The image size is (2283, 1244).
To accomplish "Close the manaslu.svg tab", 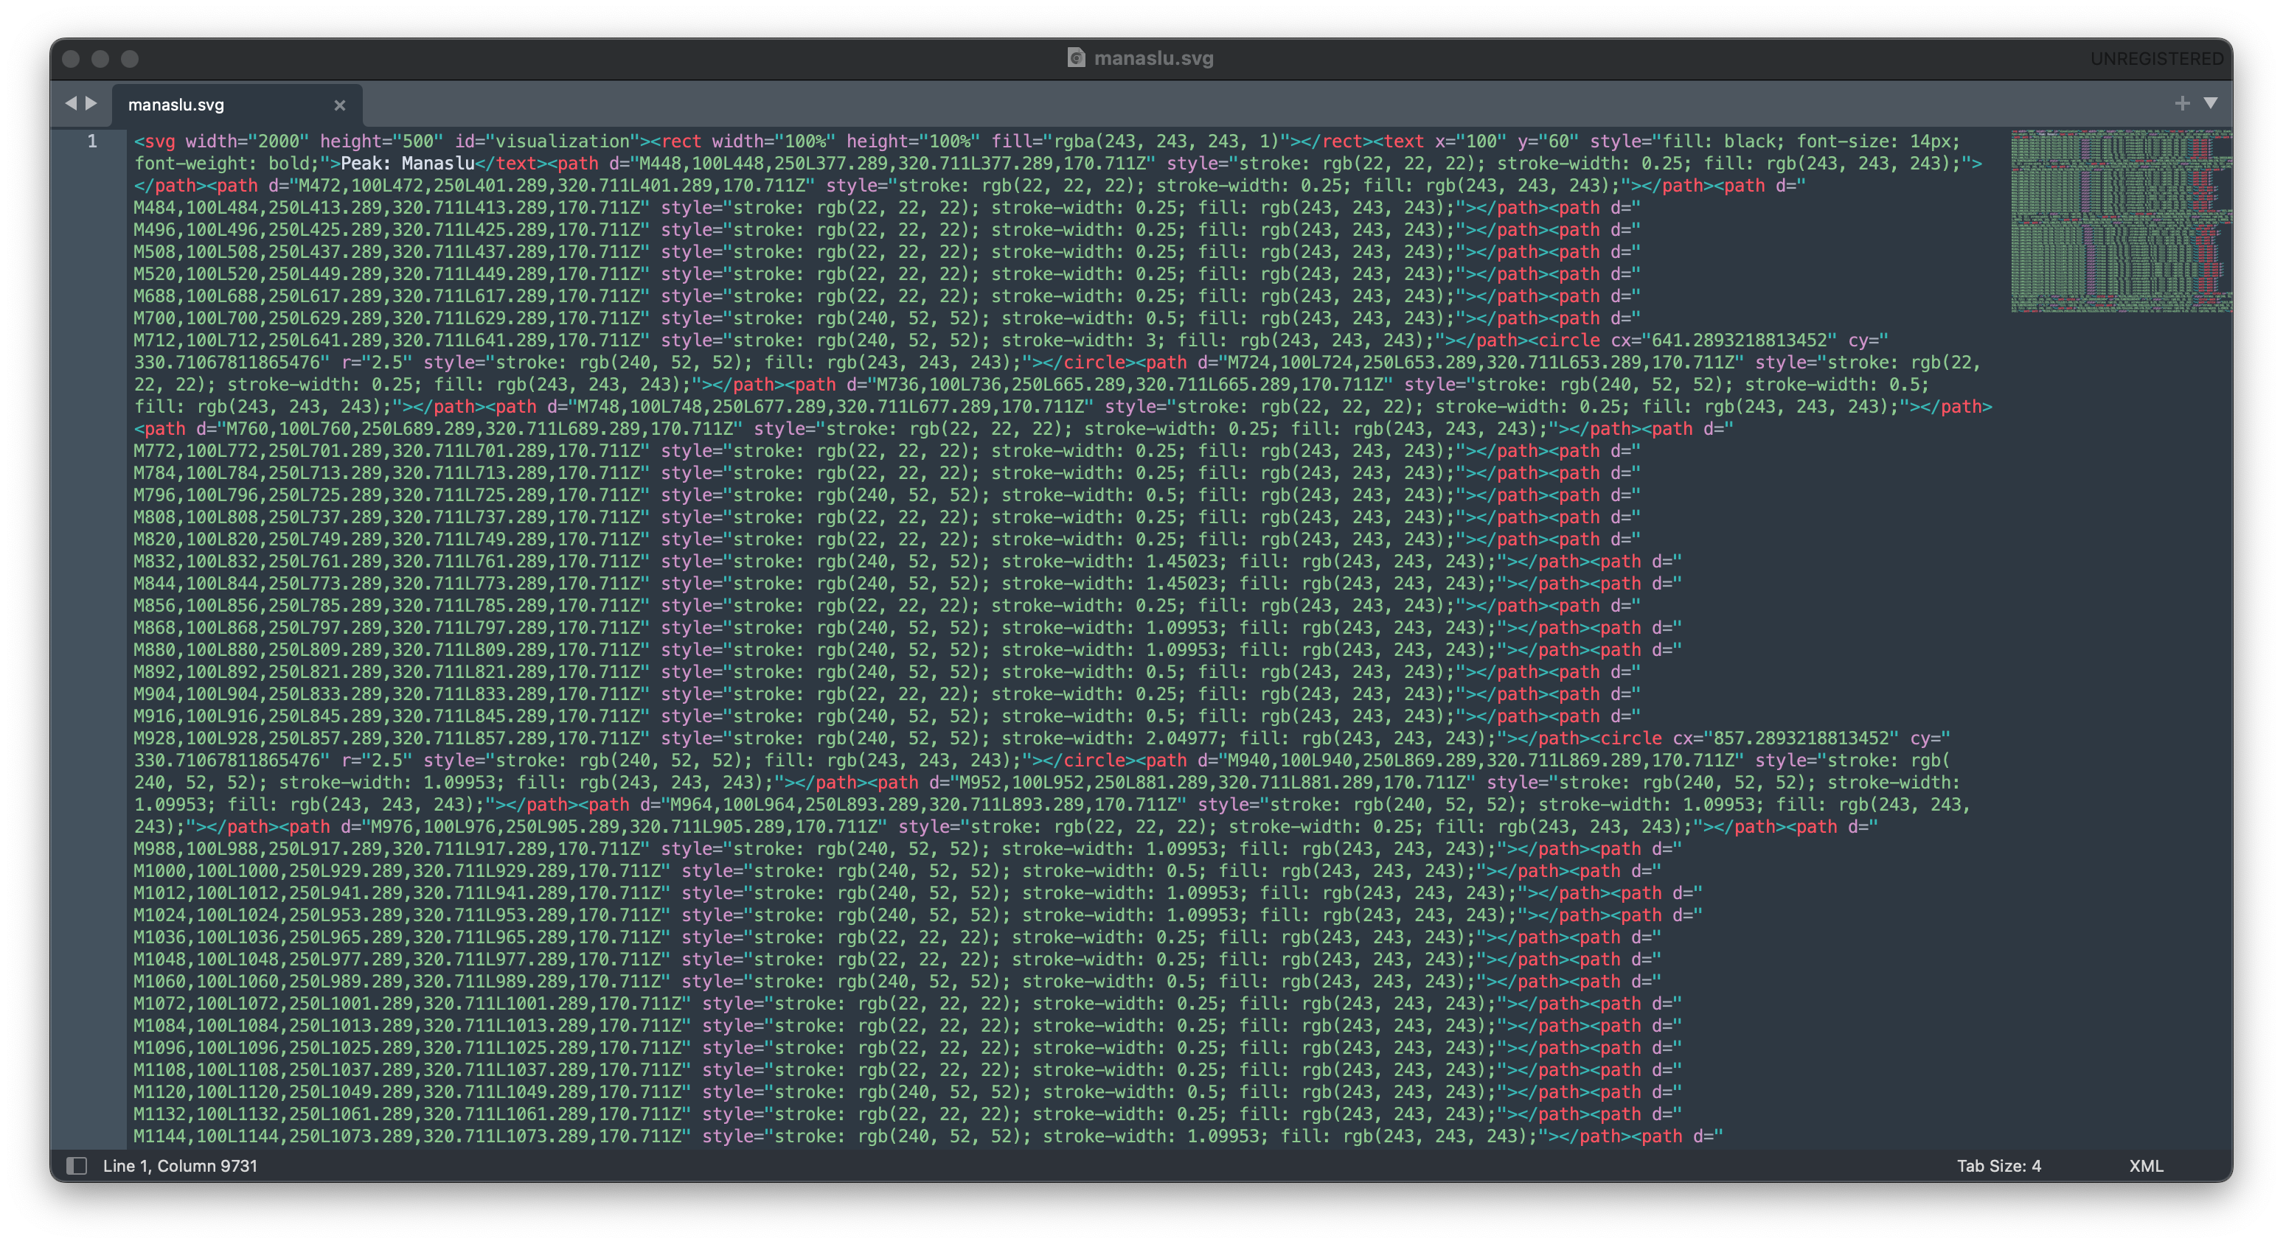I will 339,105.
